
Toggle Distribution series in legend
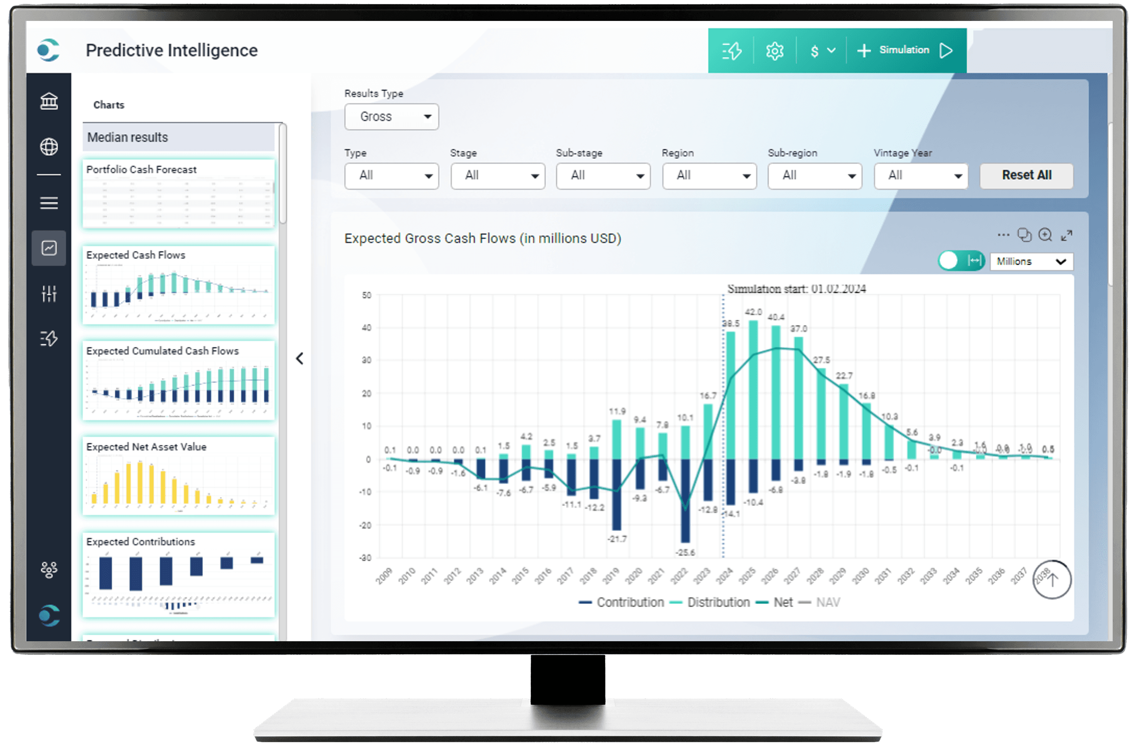pyautogui.click(x=710, y=602)
